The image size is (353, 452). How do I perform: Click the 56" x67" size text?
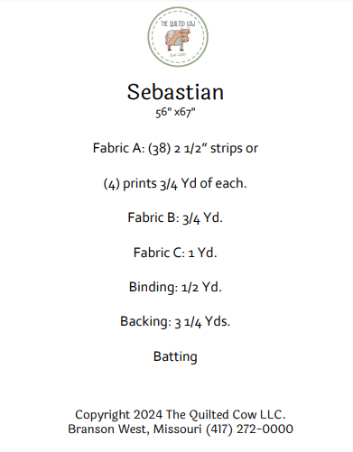[x=175, y=112]
